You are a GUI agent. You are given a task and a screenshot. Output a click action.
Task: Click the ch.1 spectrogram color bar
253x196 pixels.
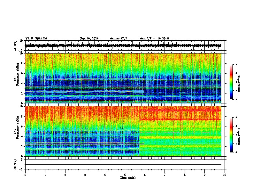231,82
